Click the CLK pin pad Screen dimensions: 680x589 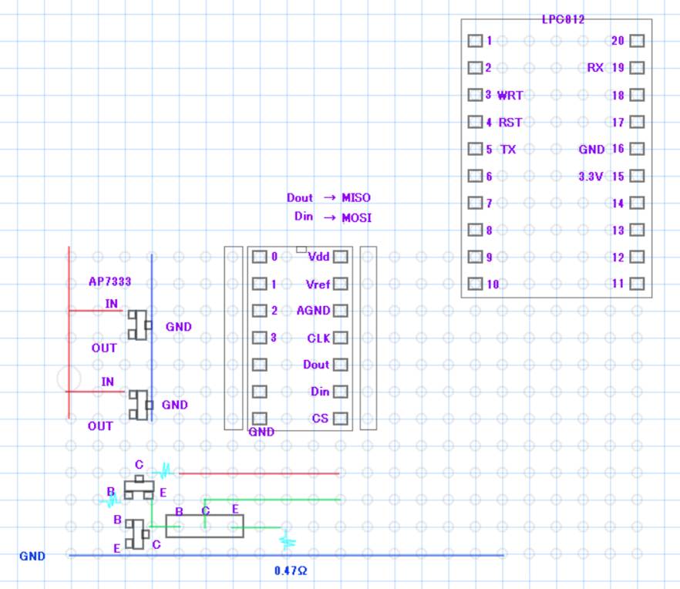tap(340, 338)
